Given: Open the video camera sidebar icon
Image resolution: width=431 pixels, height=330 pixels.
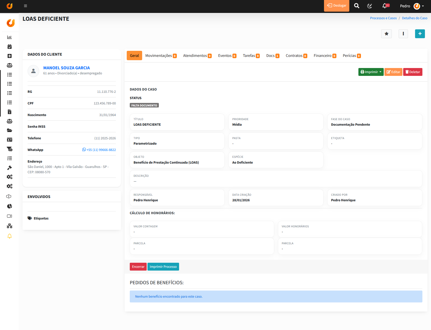Looking at the screenshot, I should coord(10,216).
